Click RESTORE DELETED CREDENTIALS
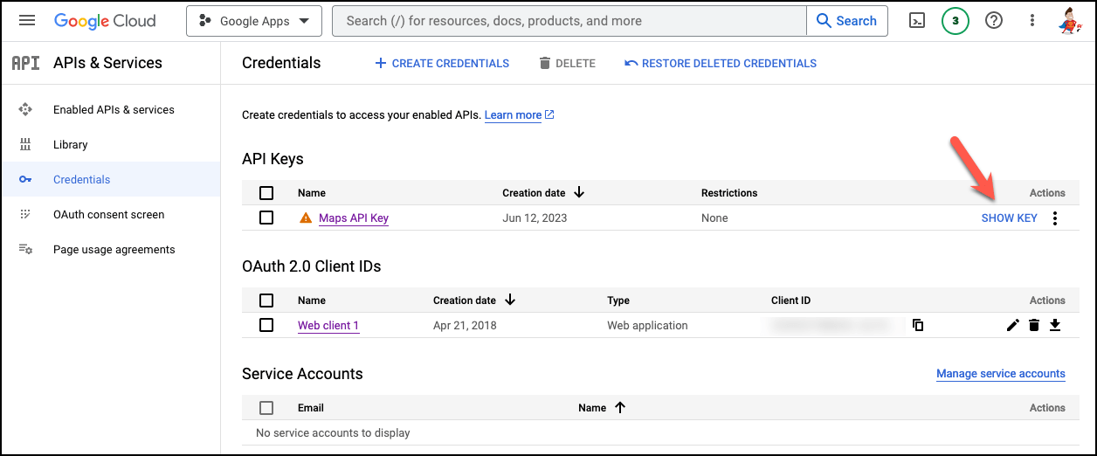 point(721,63)
